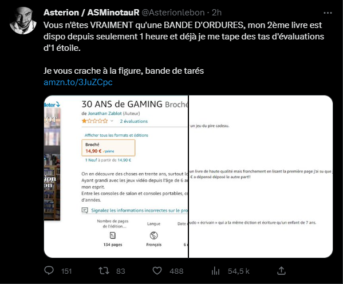
Task: Open the Asterion profile avatar picture
Action: tap(23, 21)
